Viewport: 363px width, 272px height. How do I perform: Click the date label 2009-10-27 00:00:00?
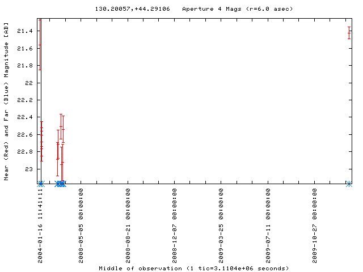coord(314,226)
